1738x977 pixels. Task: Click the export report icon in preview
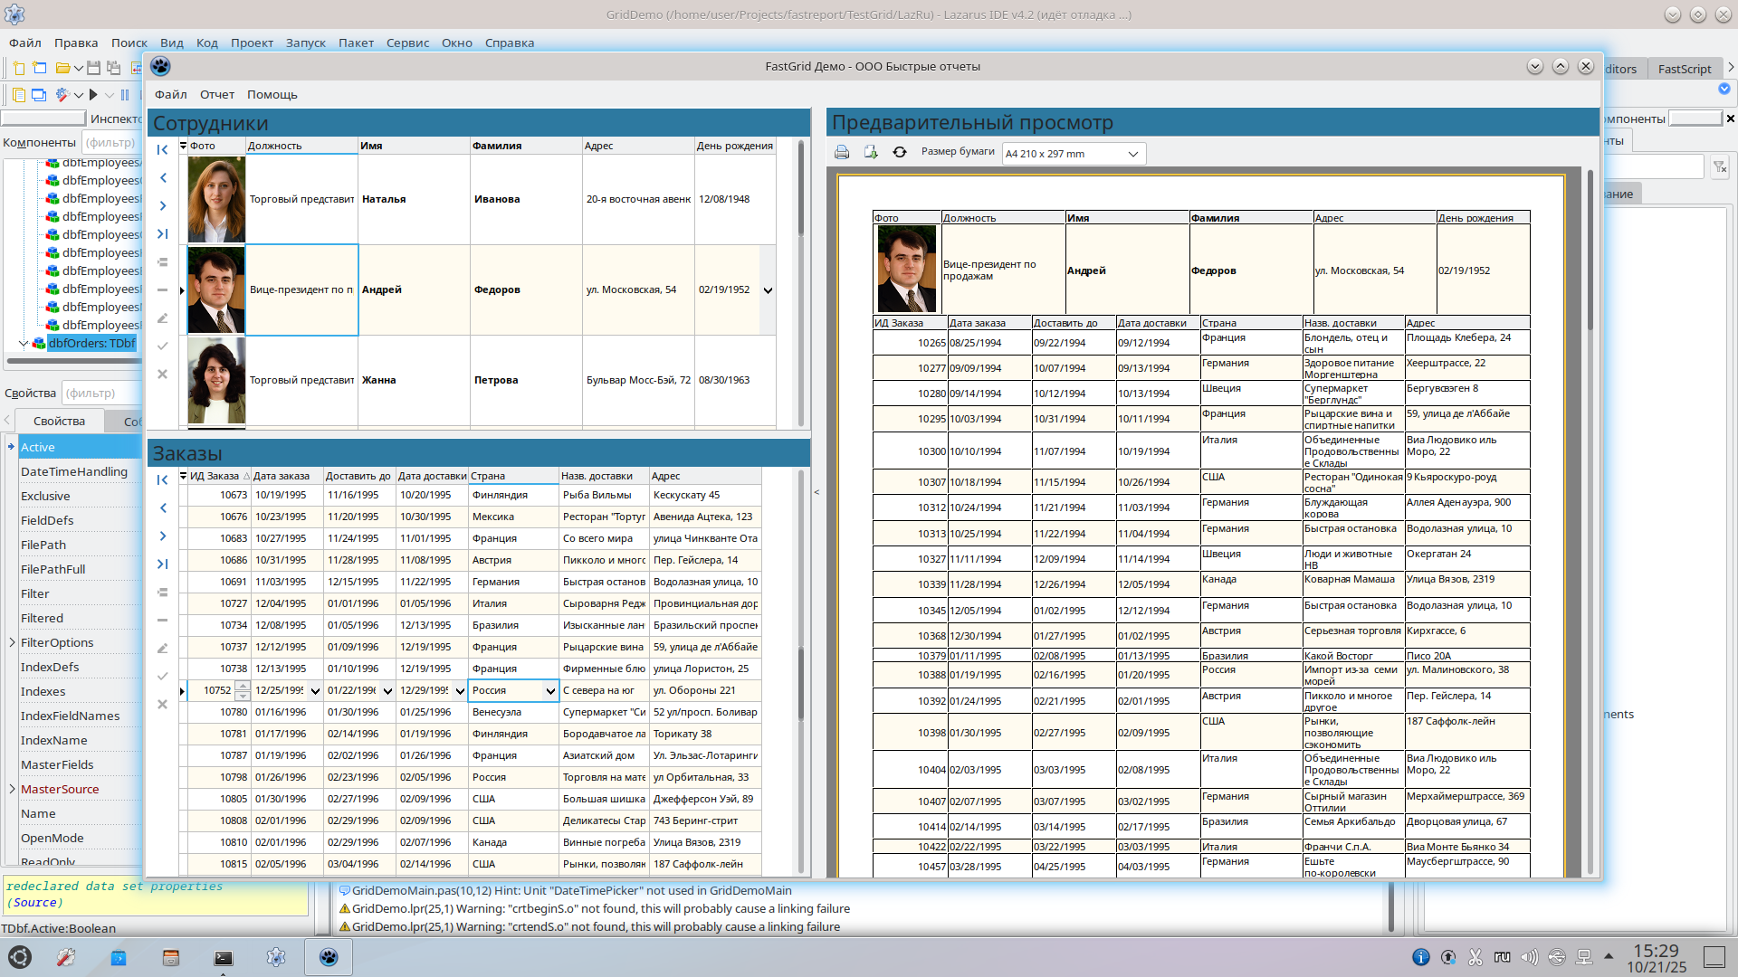point(871,152)
